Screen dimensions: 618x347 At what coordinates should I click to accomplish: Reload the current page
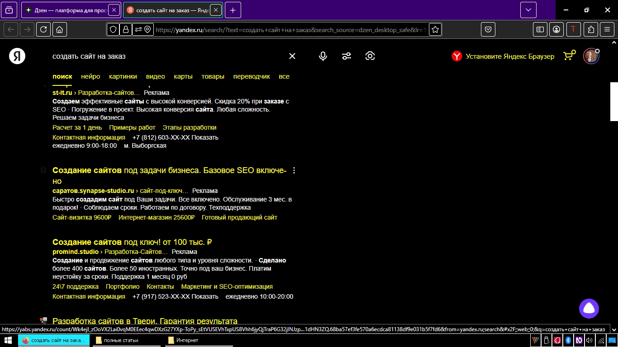tap(43, 29)
